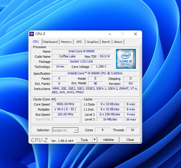
Task: Open the Mainboard tab
Action: coord(50,42)
